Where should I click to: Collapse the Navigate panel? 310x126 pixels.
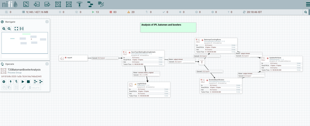pyautogui.click(x=47, y=22)
